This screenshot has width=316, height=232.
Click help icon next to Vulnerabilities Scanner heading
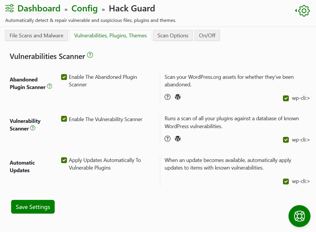tap(90, 55)
